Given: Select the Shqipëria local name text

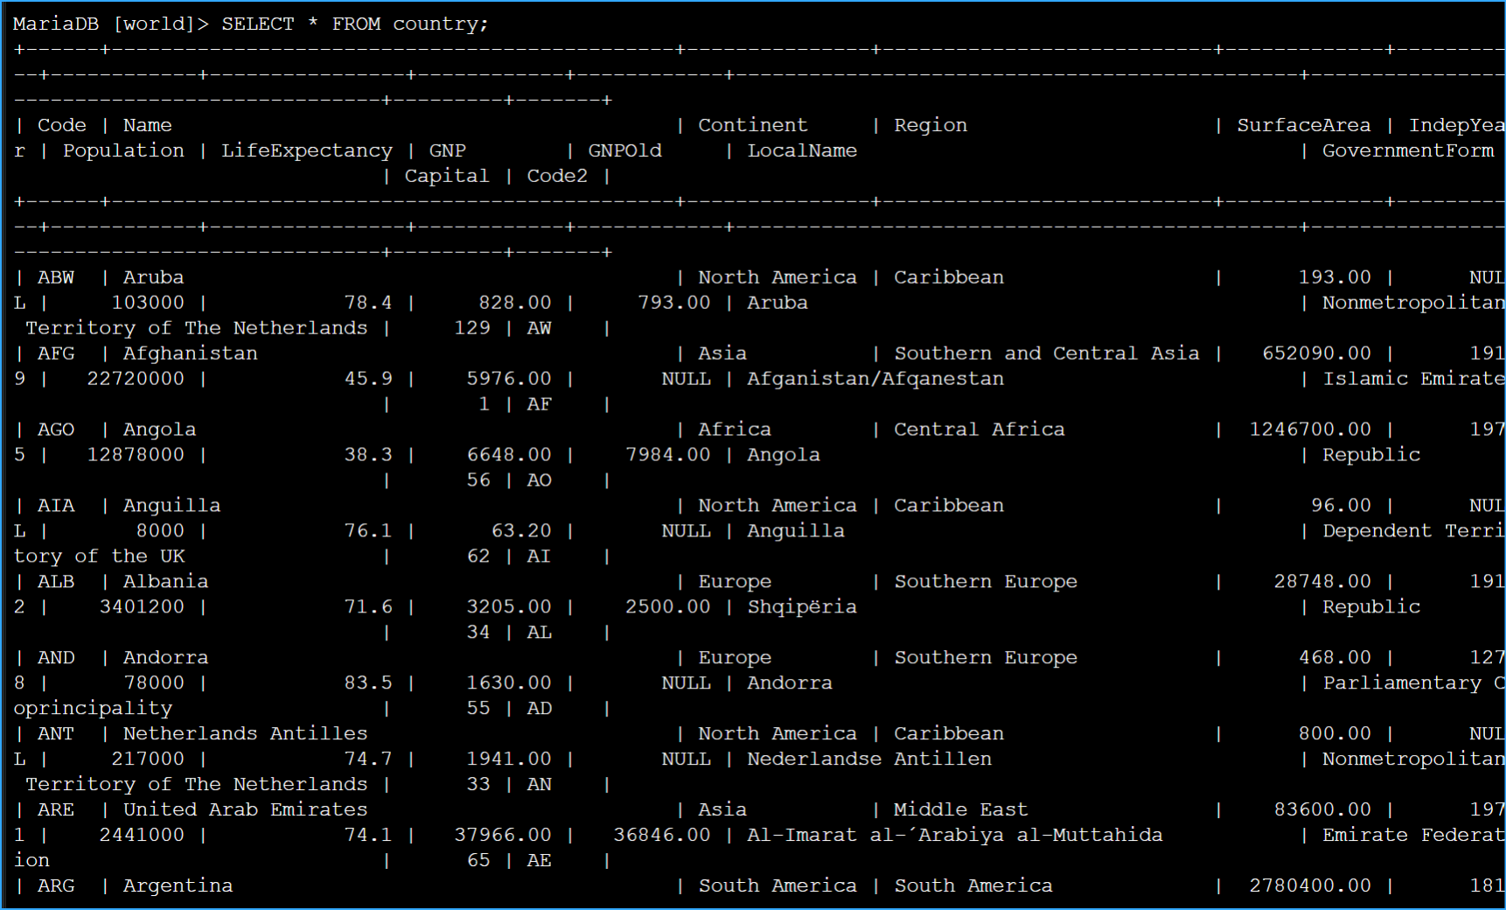Looking at the screenshot, I should pyautogui.click(x=801, y=607).
